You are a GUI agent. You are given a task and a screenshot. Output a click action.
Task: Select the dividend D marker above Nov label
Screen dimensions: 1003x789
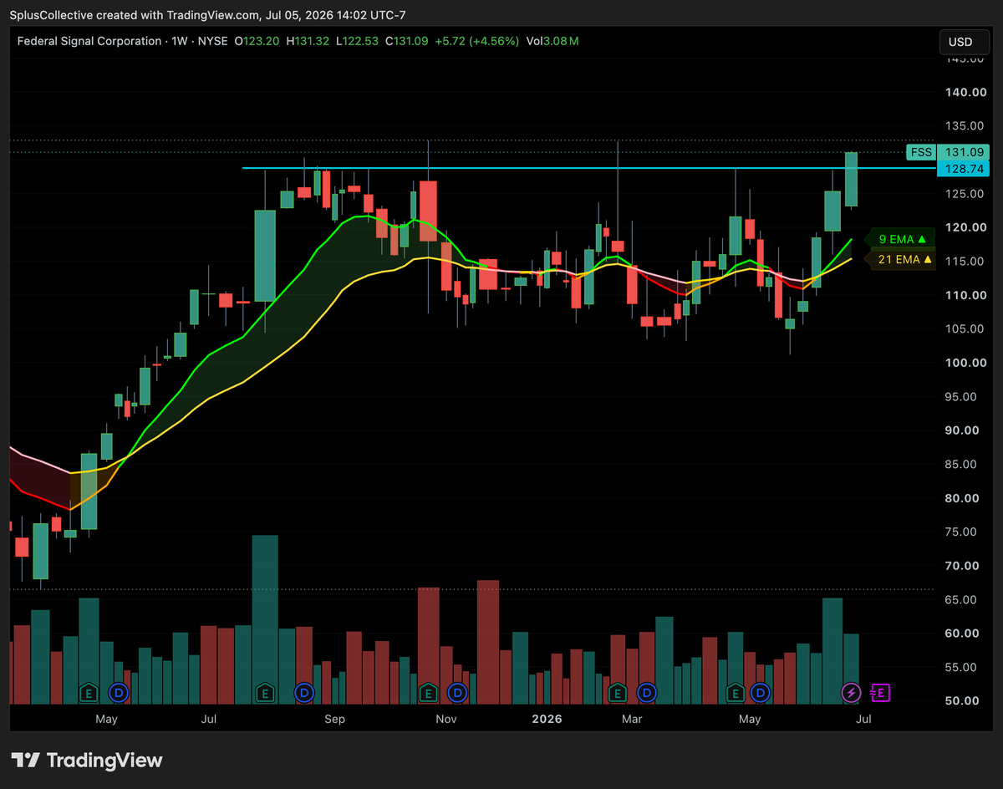457,692
